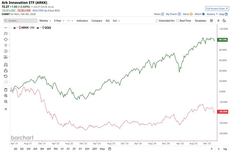The height and width of the screenshot is (154, 231).
Task: Enable the Extended Hrs checkbox
Action: 157,21
